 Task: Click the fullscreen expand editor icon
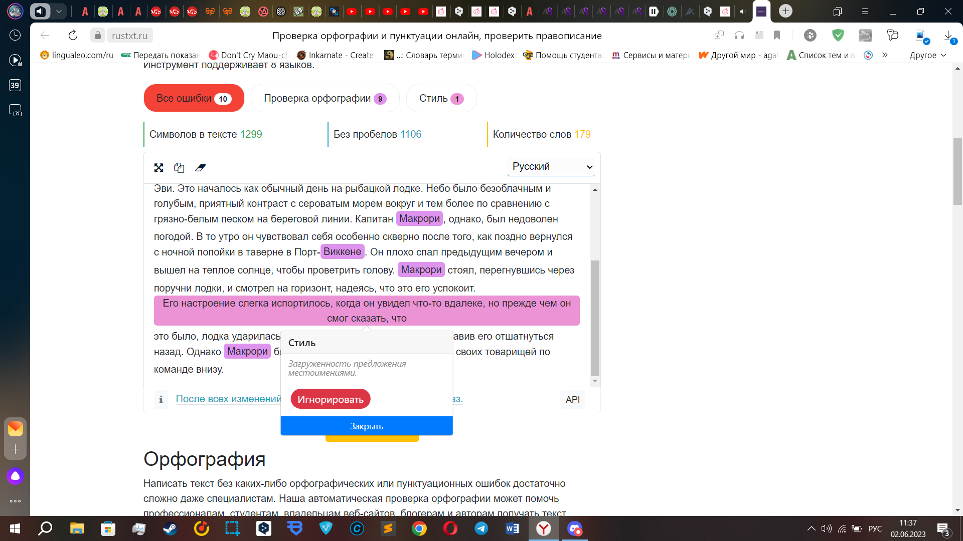point(158,168)
